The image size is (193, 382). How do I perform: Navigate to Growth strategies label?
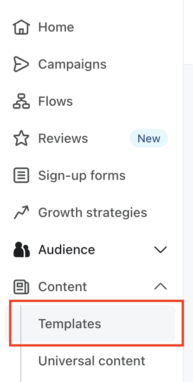pyautogui.click(x=93, y=213)
